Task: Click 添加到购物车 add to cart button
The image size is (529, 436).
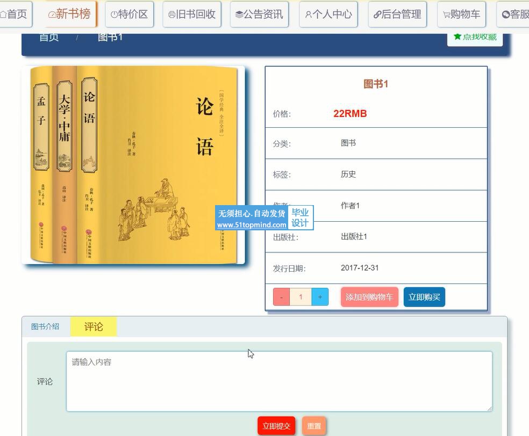Action: pos(369,297)
